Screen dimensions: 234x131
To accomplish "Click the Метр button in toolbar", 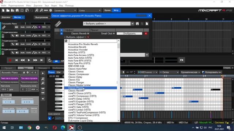I will pos(116,11).
